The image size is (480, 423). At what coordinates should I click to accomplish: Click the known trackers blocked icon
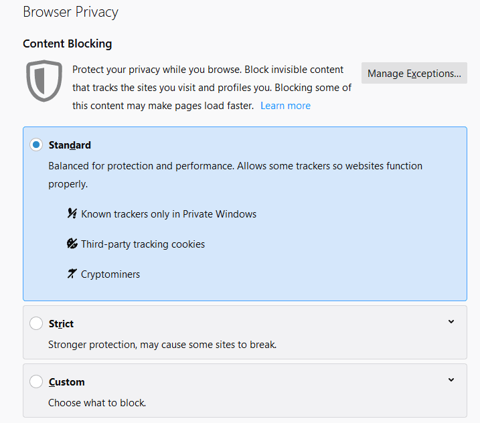72,214
